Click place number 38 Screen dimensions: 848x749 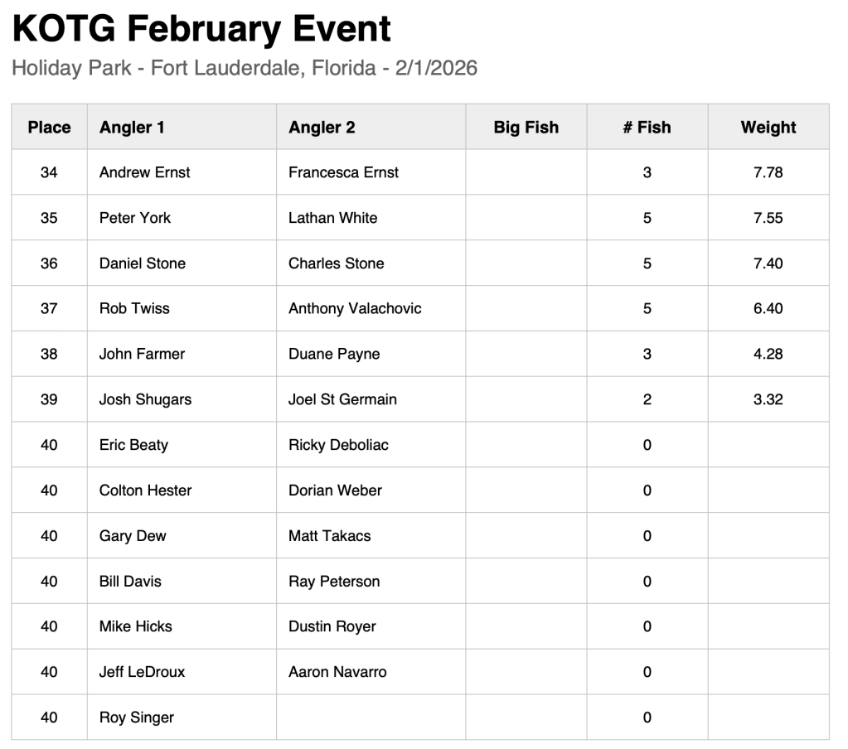point(49,354)
